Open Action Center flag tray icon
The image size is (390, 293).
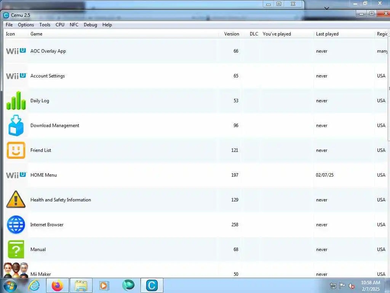[x=342, y=285]
